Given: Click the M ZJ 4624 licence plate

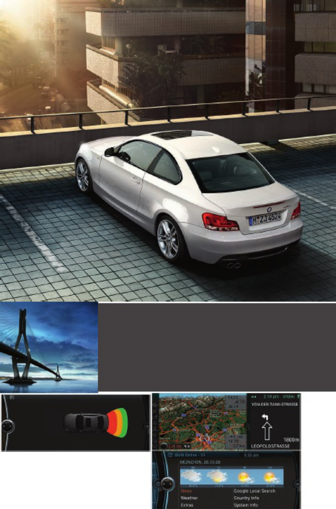Looking at the screenshot, I should 266,218.
